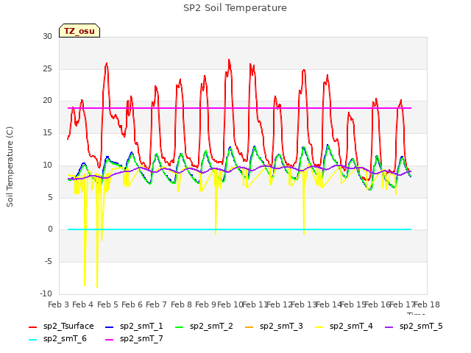This screenshot has height=353, width=471.
Task: Click the highest red Tsurface peak near Feb 10
Action: click(229, 60)
